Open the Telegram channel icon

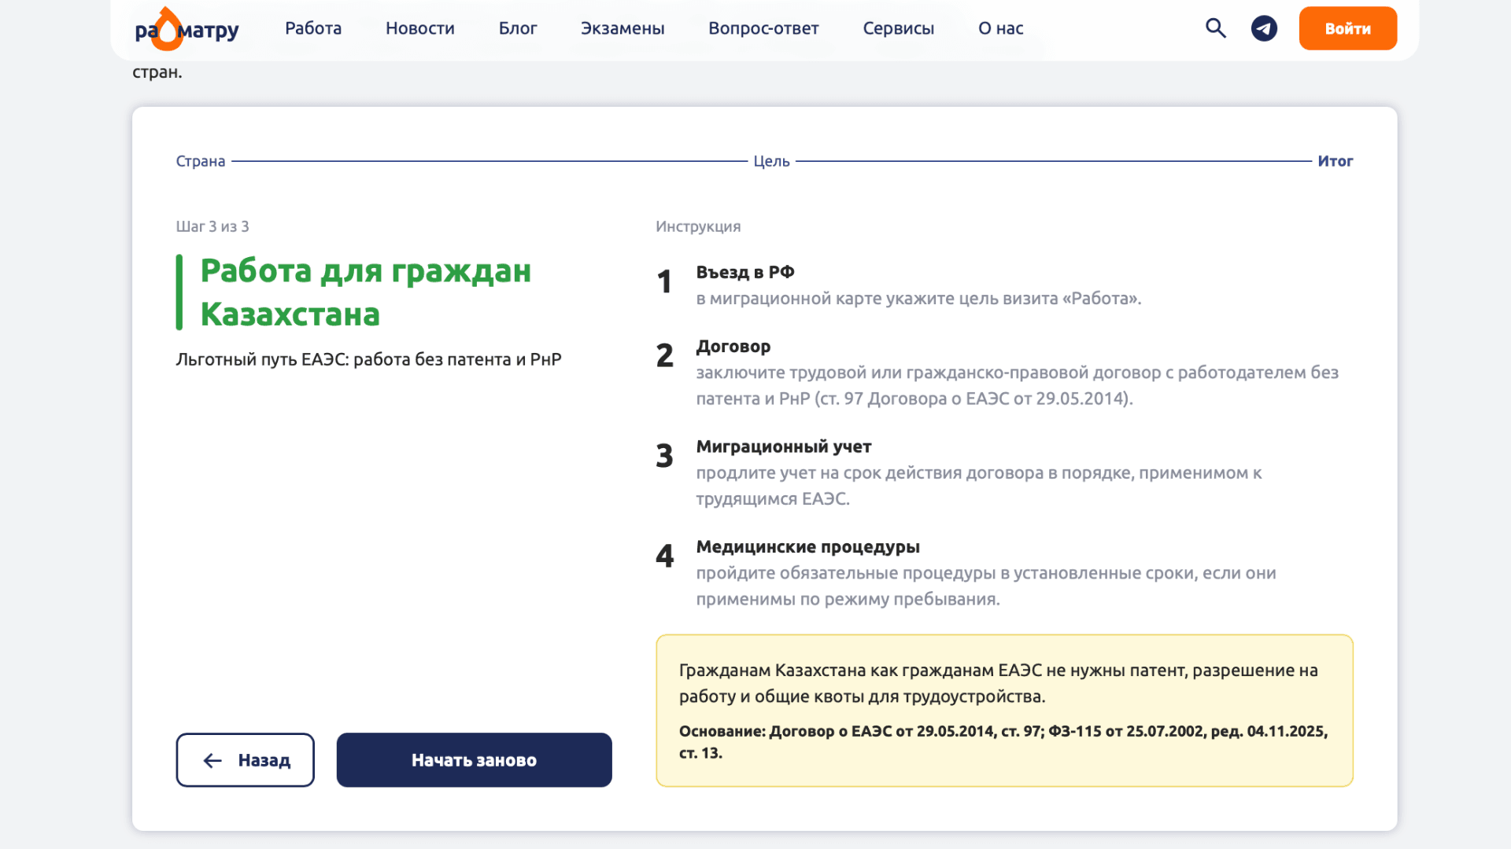[x=1264, y=28]
